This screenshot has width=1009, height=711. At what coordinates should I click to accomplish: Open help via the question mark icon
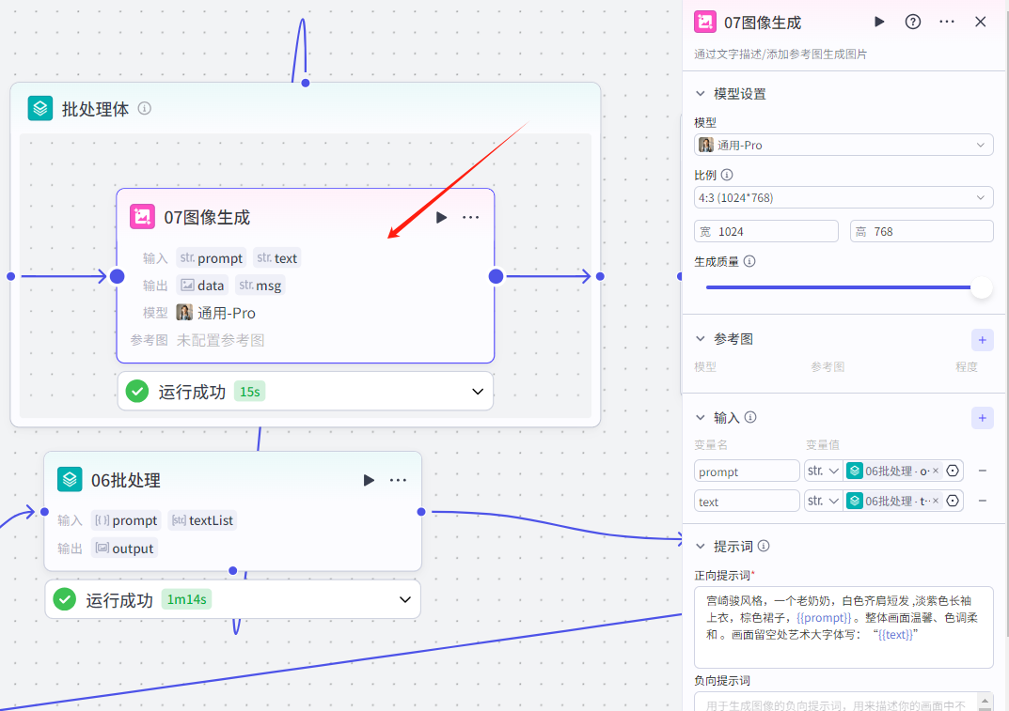point(912,22)
